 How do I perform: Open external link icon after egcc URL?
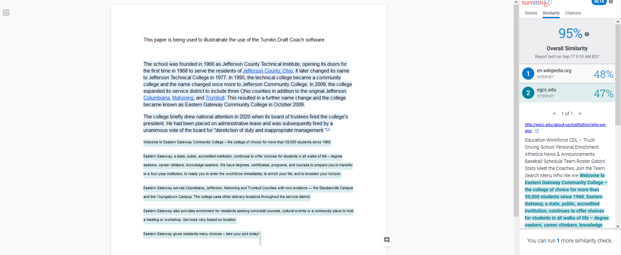click(x=537, y=131)
